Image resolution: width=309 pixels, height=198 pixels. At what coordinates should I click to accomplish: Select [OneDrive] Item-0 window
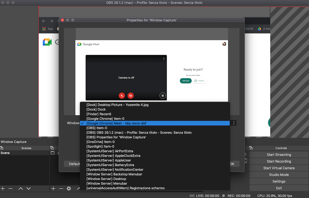point(155,142)
